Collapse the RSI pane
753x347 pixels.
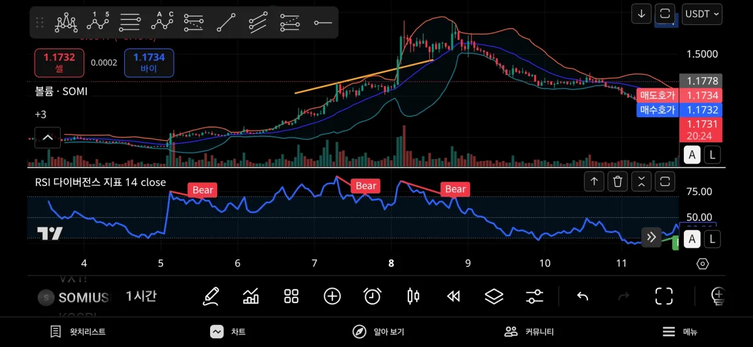641,182
